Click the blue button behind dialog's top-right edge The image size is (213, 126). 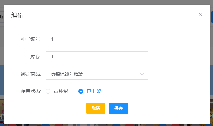(x=212, y=17)
